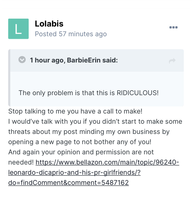The height and width of the screenshot is (201, 192).
Task: Click the word "needed!" before the link
Action: click(x=21, y=162)
